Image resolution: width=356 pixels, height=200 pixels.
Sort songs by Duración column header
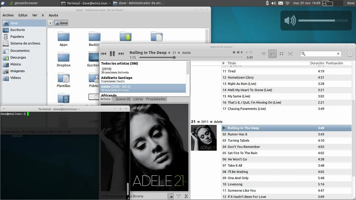[x=317, y=63]
